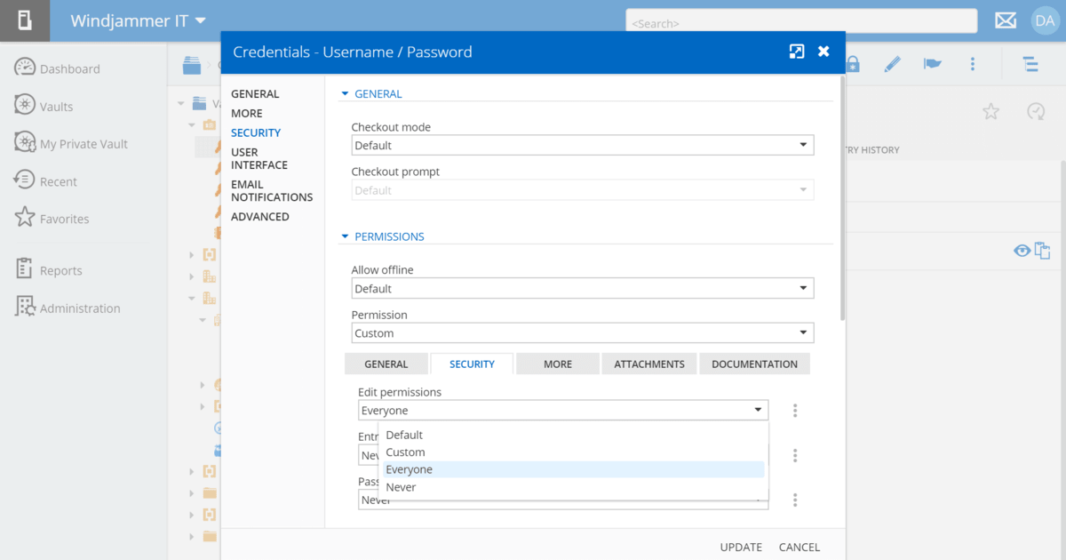Screen dimensions: 1066x560
Task: Click the dialog vertical scrollbar
Action: tap(842, 200)
